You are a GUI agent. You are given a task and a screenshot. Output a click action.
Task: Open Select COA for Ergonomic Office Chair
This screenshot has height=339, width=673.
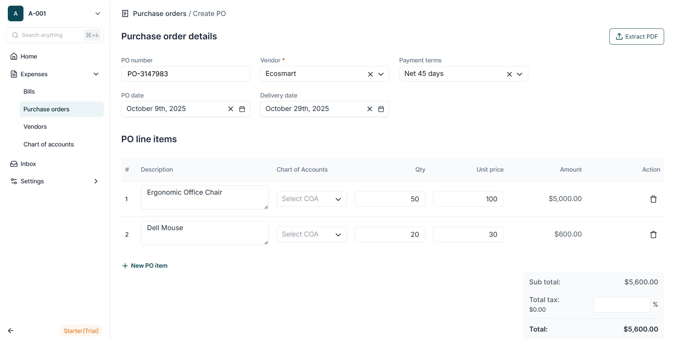[x=311, y=199]
